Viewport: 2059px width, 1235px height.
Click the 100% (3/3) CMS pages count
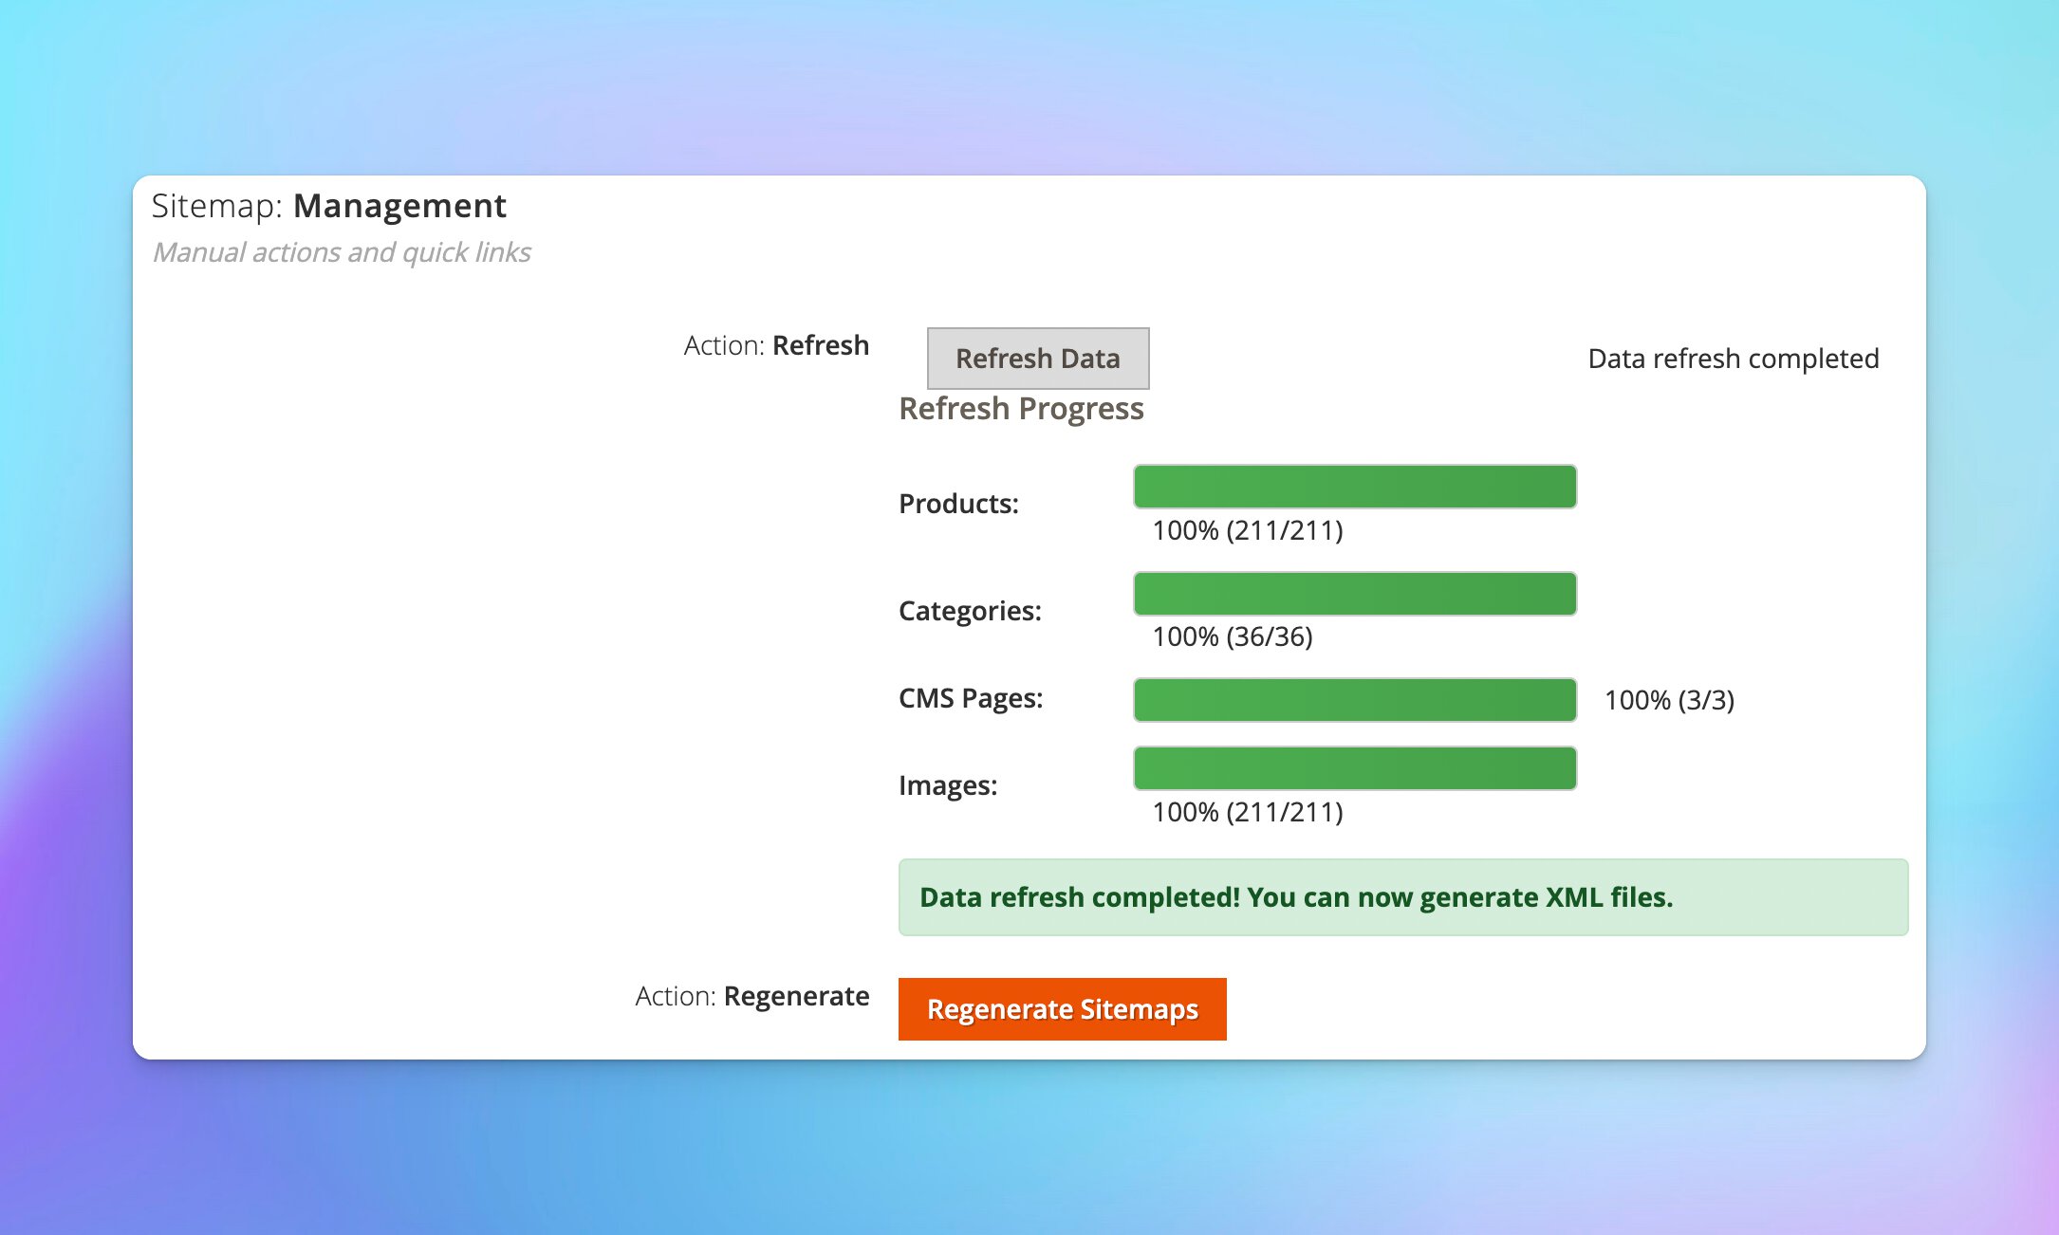click(1668, 700)
